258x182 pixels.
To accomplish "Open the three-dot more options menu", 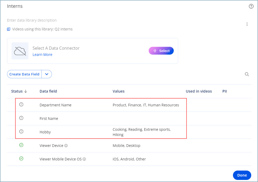I will pos(247,24).
